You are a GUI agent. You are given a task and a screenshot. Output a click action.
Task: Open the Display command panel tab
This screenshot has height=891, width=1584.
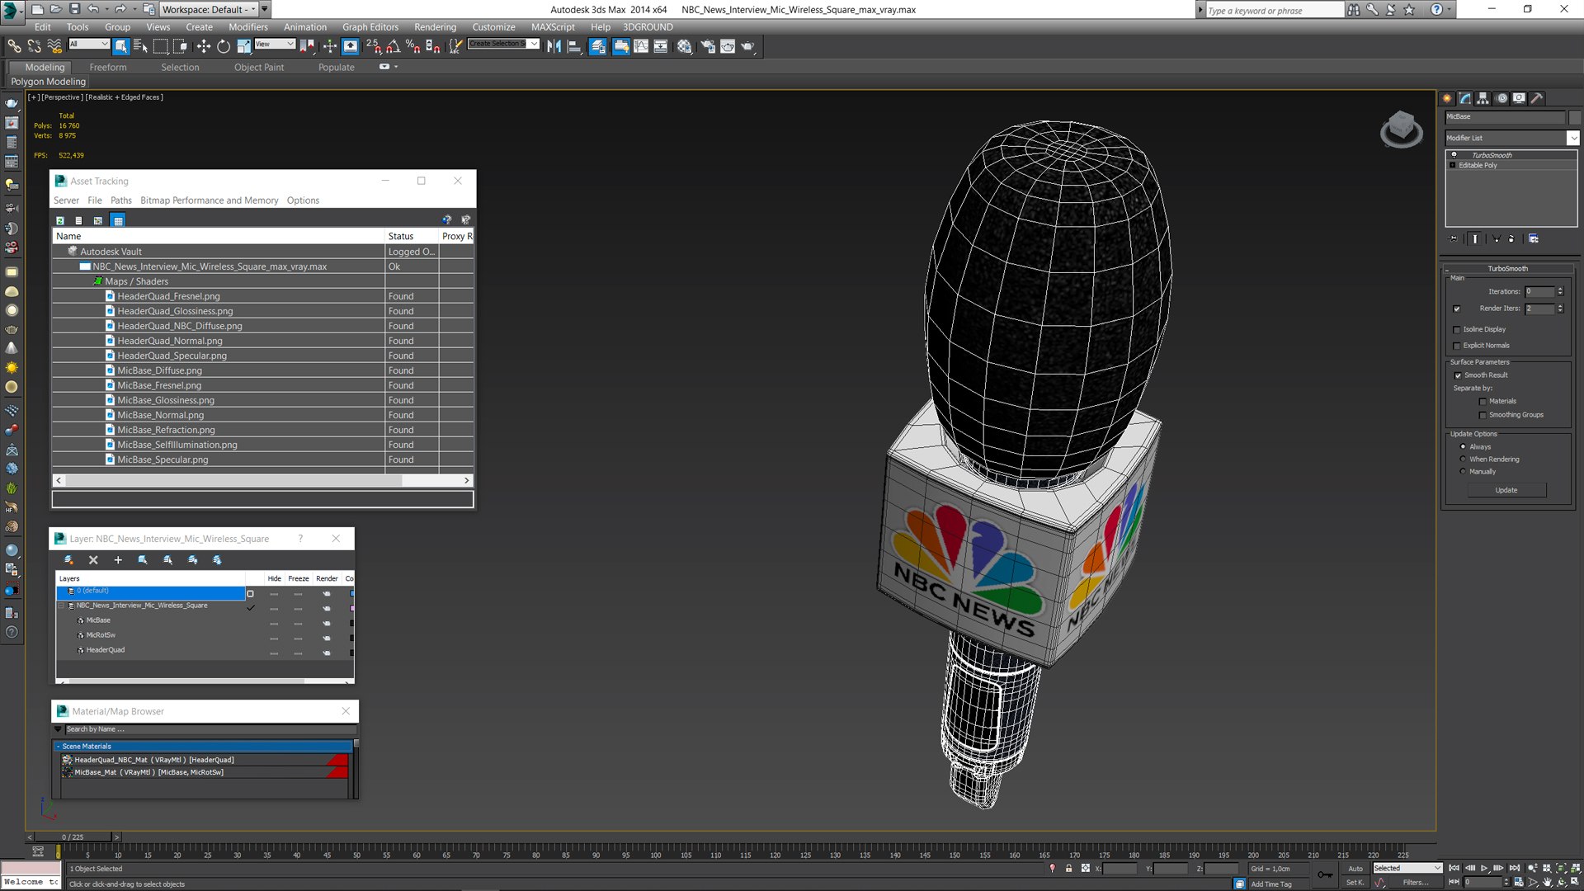[x=1519, y=98]
